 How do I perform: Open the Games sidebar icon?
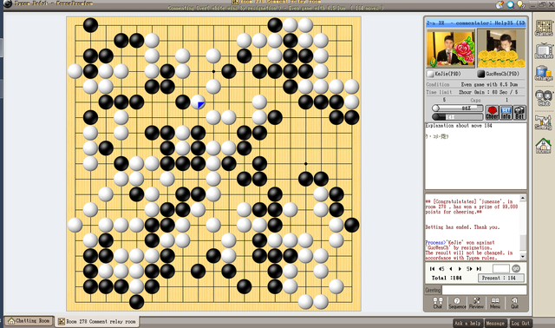[x=544, y=28]
